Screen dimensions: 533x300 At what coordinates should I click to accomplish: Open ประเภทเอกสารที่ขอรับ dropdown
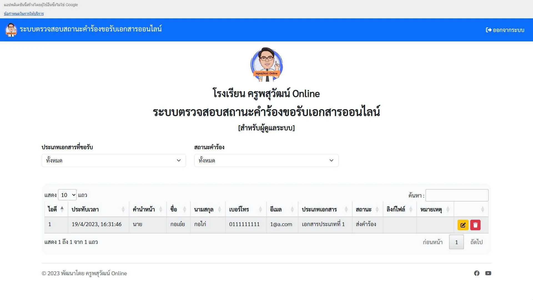pos(114,161)
